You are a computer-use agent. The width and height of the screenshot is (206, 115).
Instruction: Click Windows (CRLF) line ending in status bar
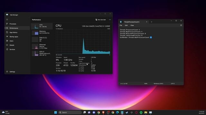[158, 84]
